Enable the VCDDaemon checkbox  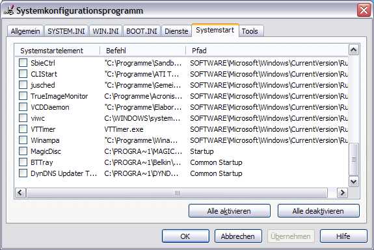click(x=23, y=107)
